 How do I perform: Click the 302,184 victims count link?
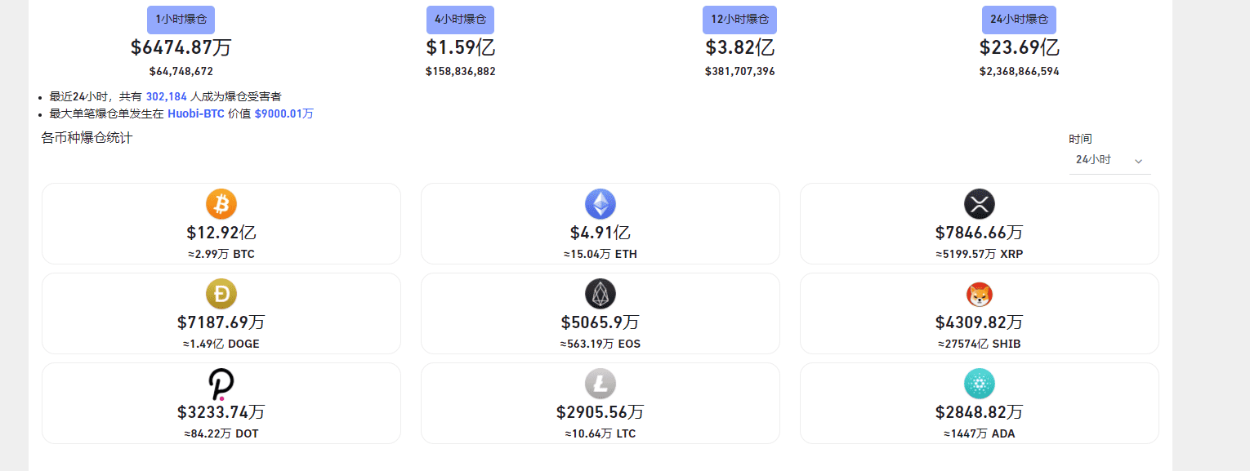point(167,96)
